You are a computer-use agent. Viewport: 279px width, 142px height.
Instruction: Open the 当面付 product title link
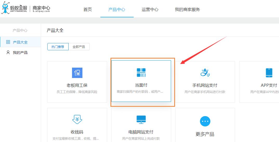click(141, 85)
